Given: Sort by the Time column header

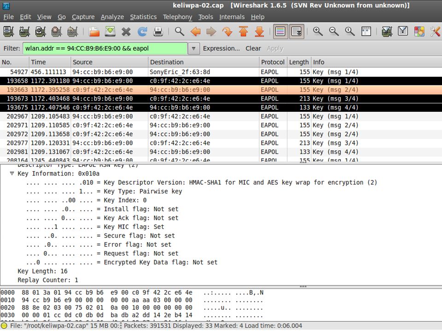Looking at the screenshot, I should point(50,62).
